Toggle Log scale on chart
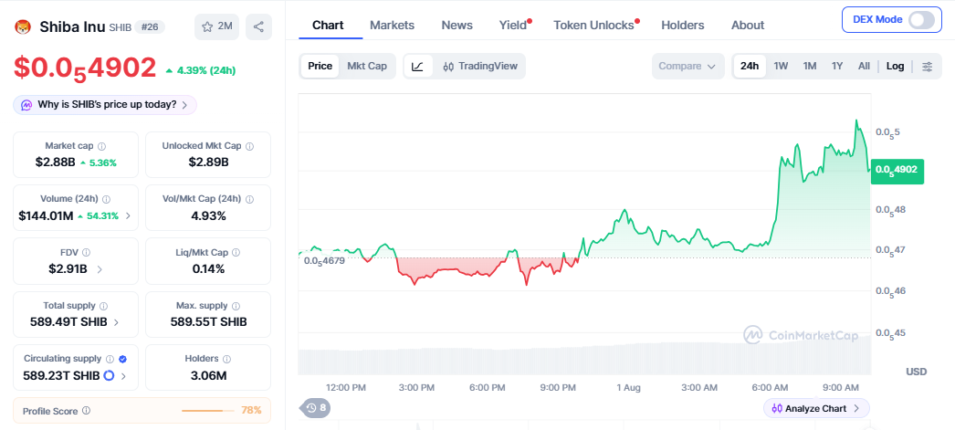The height and width of the screenshot is (430, 955). pos(896,66)
